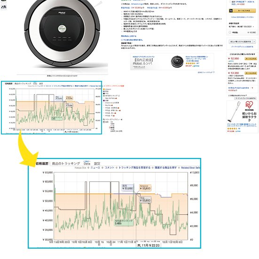
Task: Add the ¥52,980 other seller offer to cart
Action: point(251,59)
